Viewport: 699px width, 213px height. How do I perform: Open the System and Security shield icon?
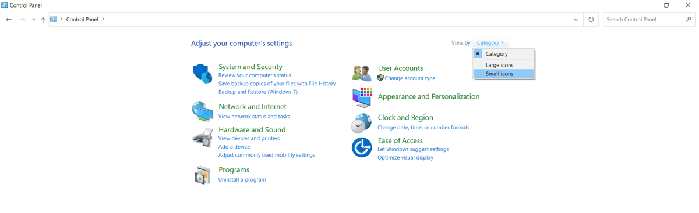point(202,74)
